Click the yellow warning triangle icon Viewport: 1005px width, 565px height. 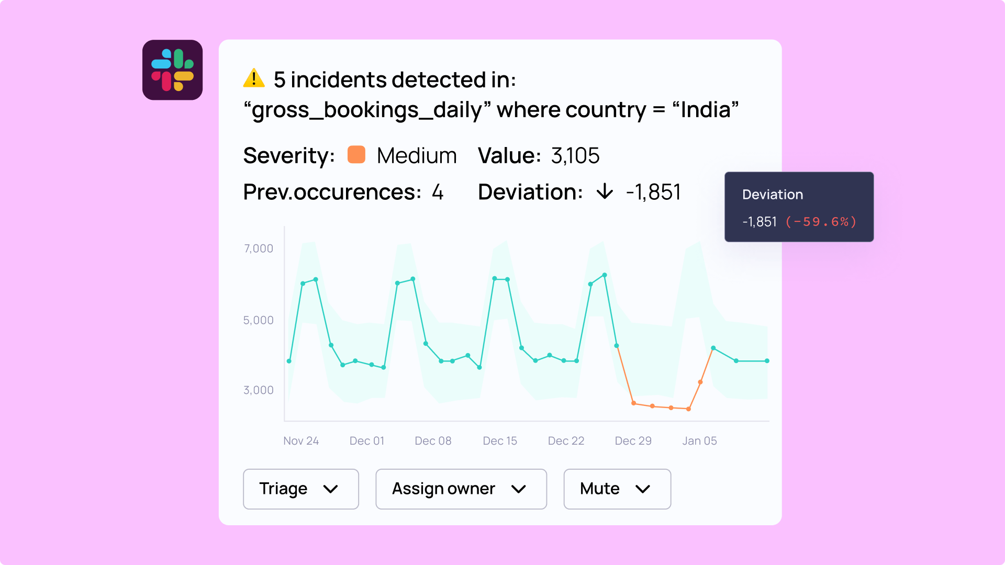tap(254, 78)
